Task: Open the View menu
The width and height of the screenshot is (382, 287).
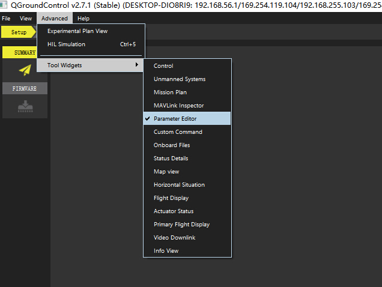Action: [26, 19]
